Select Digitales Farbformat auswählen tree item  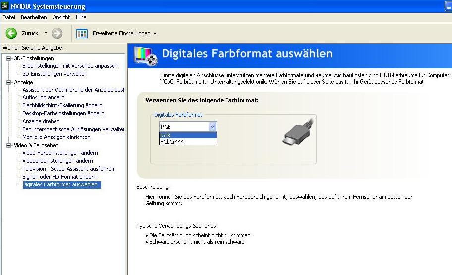pyautogui.click(x=61, y=184)
